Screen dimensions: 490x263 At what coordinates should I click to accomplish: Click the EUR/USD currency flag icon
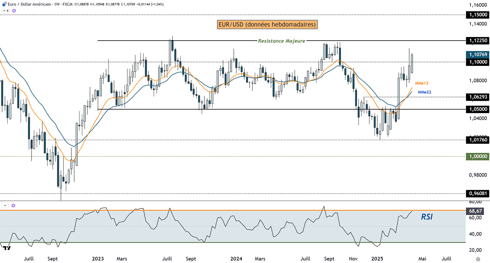pyautogui.click(x=3, y=4)
